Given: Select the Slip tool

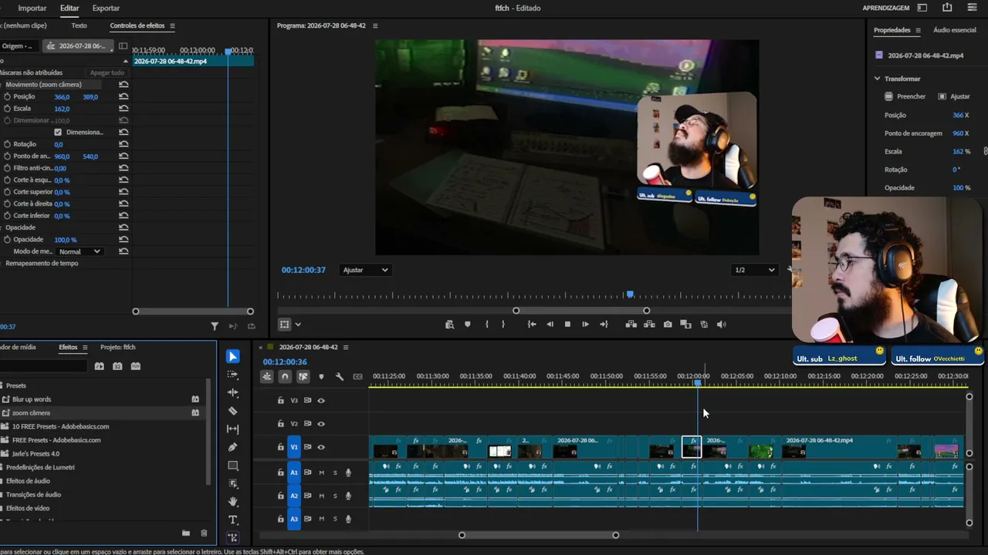Looking at the screenshot, I should (233, 429).
